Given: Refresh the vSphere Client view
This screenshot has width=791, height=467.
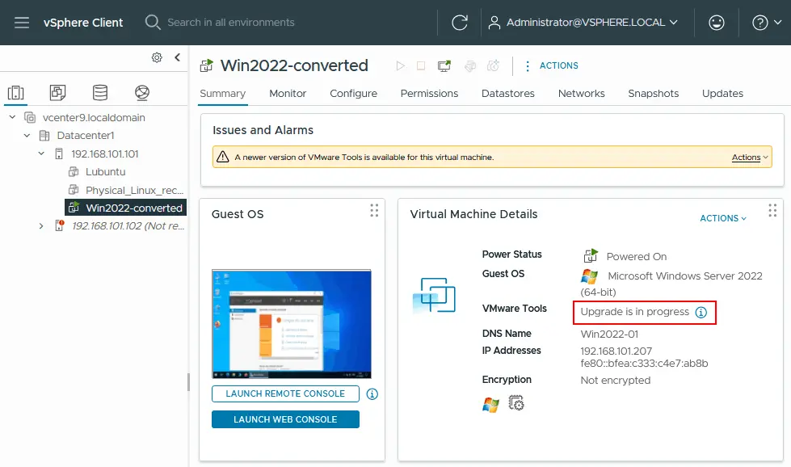Looking at the screenshot, I should 460,23.
